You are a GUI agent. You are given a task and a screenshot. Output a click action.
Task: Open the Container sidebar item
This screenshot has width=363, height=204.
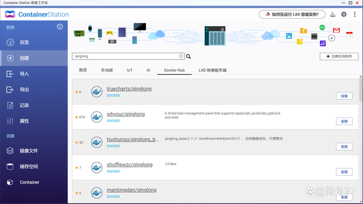pyautogui.click(x=34, y=182)
